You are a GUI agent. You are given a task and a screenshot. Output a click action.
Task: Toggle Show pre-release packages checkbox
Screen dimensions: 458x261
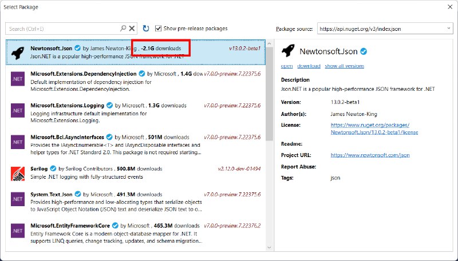[x=159, y=28]
